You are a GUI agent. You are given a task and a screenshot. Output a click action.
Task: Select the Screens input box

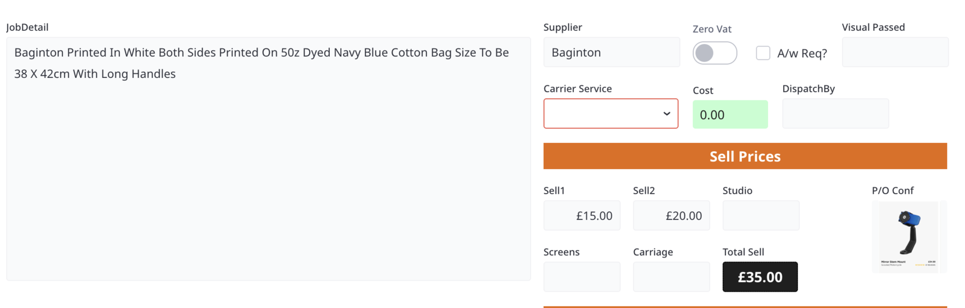[x=581, y=277]
